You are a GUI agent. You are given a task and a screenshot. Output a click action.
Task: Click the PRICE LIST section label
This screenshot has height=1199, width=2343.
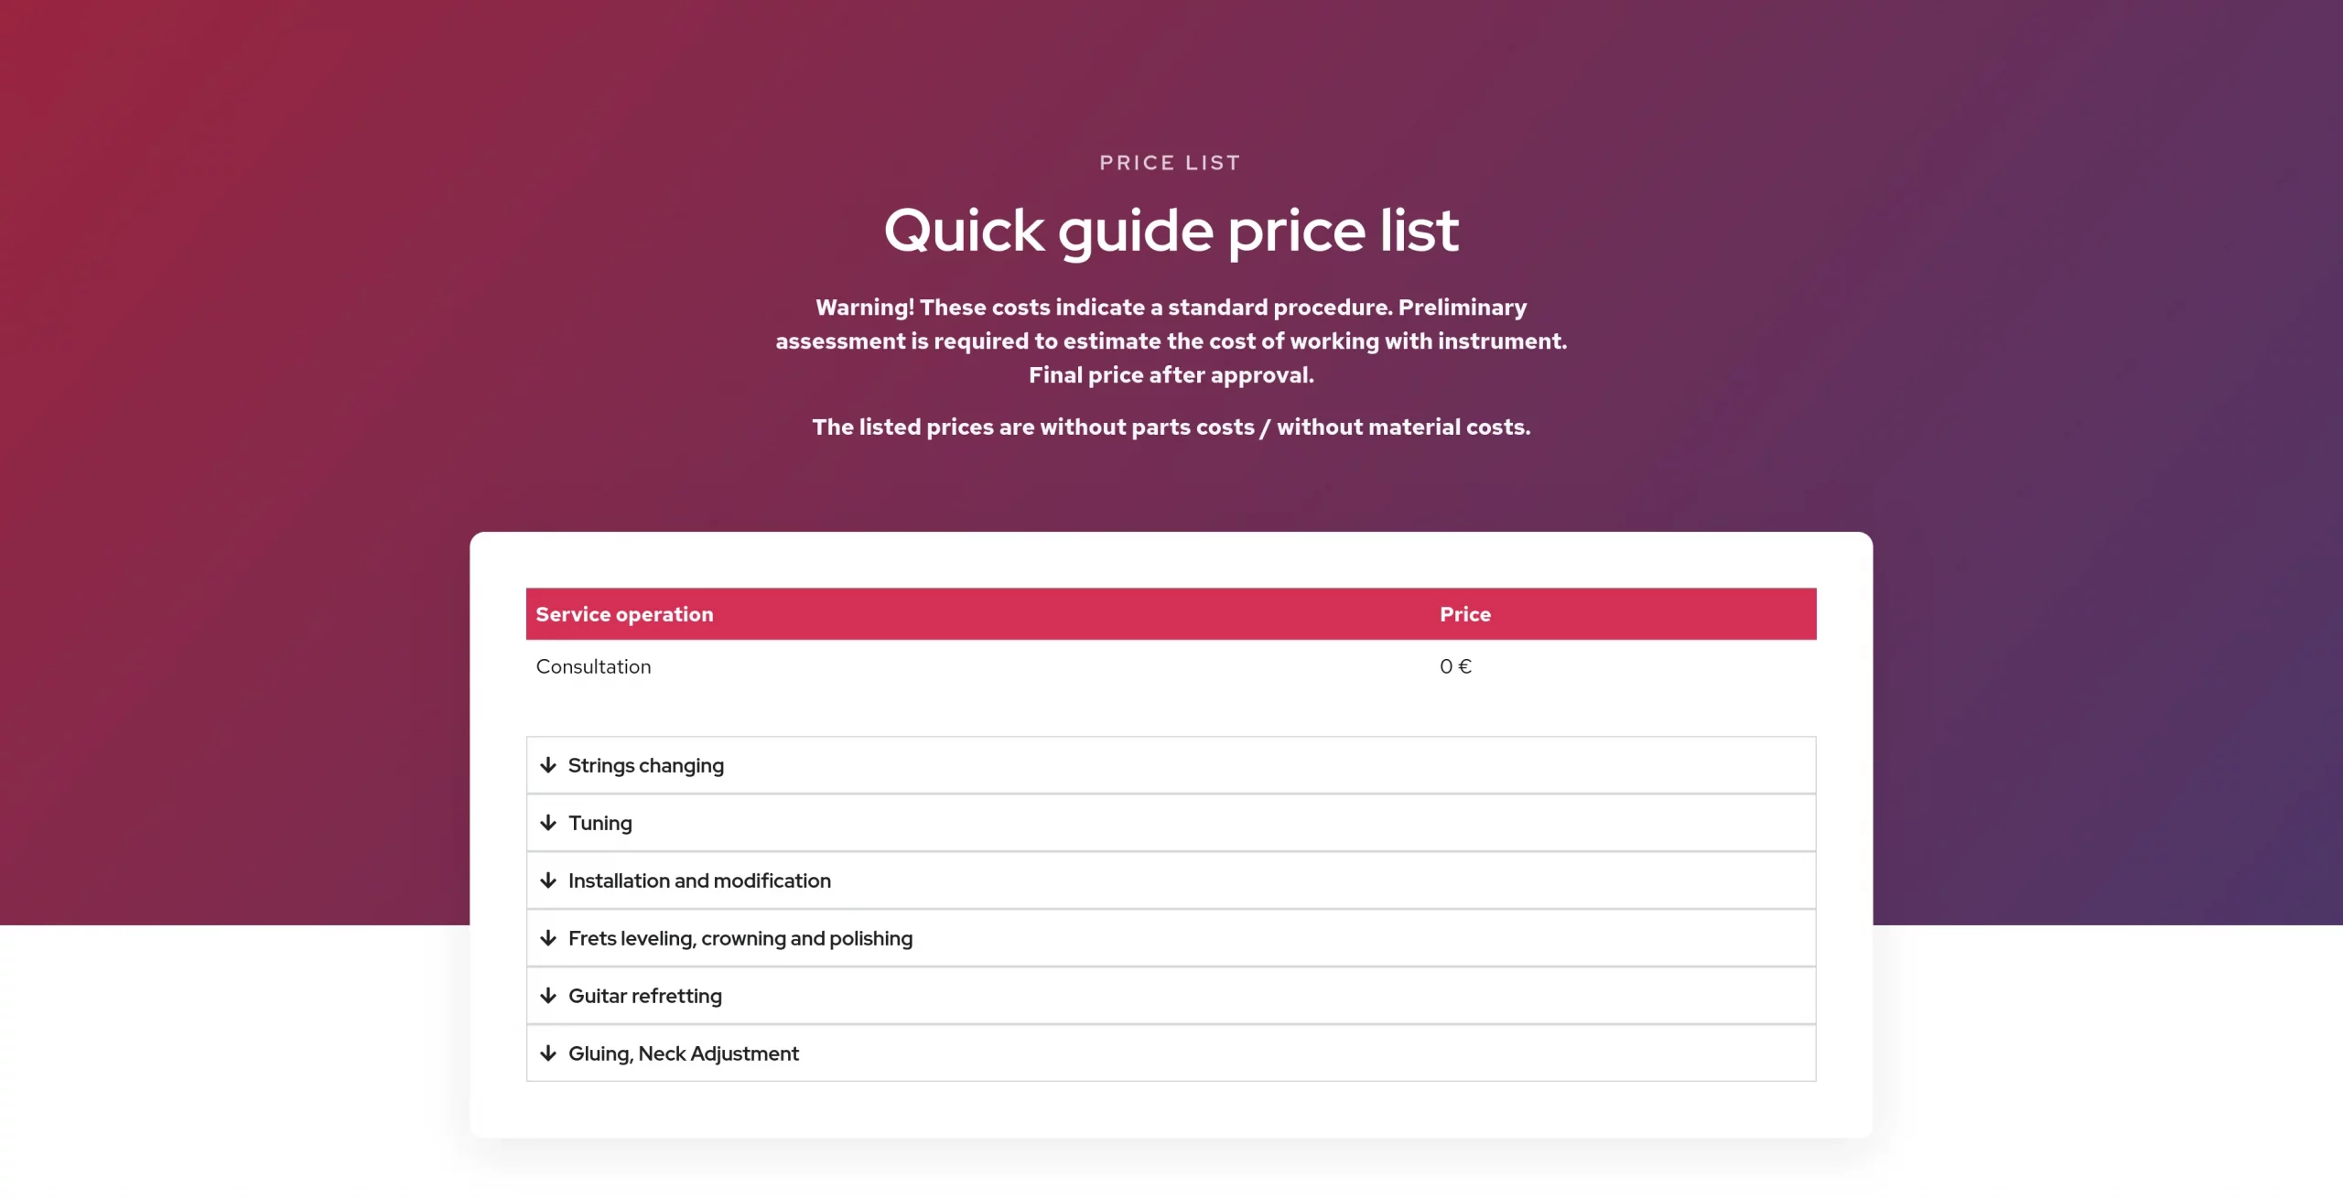(x=1170, y=163)
